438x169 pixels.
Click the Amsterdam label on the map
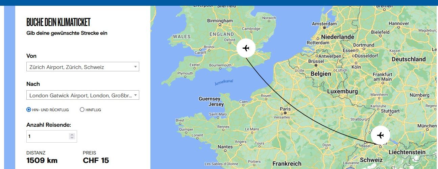324,24
